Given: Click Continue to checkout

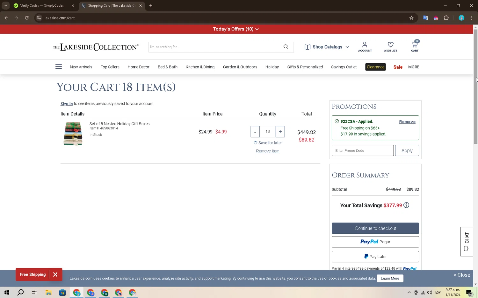Looking at the screenshot, I should point(375,228).
